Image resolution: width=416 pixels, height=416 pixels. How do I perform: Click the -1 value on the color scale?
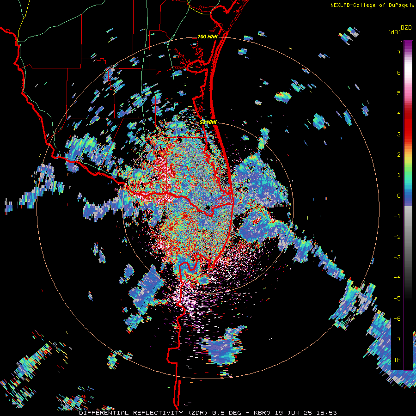tap(397, 216)
